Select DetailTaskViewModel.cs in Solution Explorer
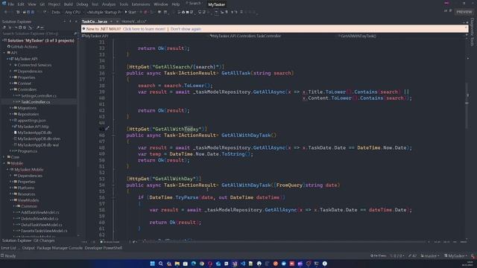 coord(42,225)
